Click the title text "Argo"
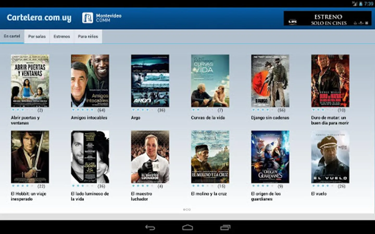 point(136,118)
